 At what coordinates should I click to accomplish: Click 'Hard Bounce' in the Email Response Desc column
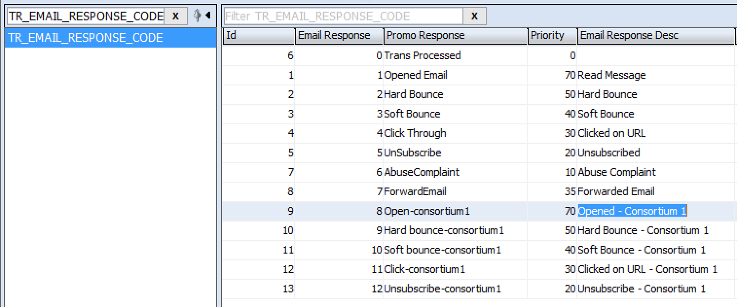tap(656, 95)
